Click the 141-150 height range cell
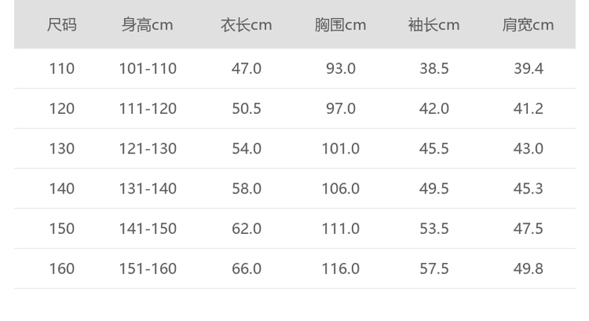Image resolution: width=589 pixels, height=321 pixels. (148, 229)
